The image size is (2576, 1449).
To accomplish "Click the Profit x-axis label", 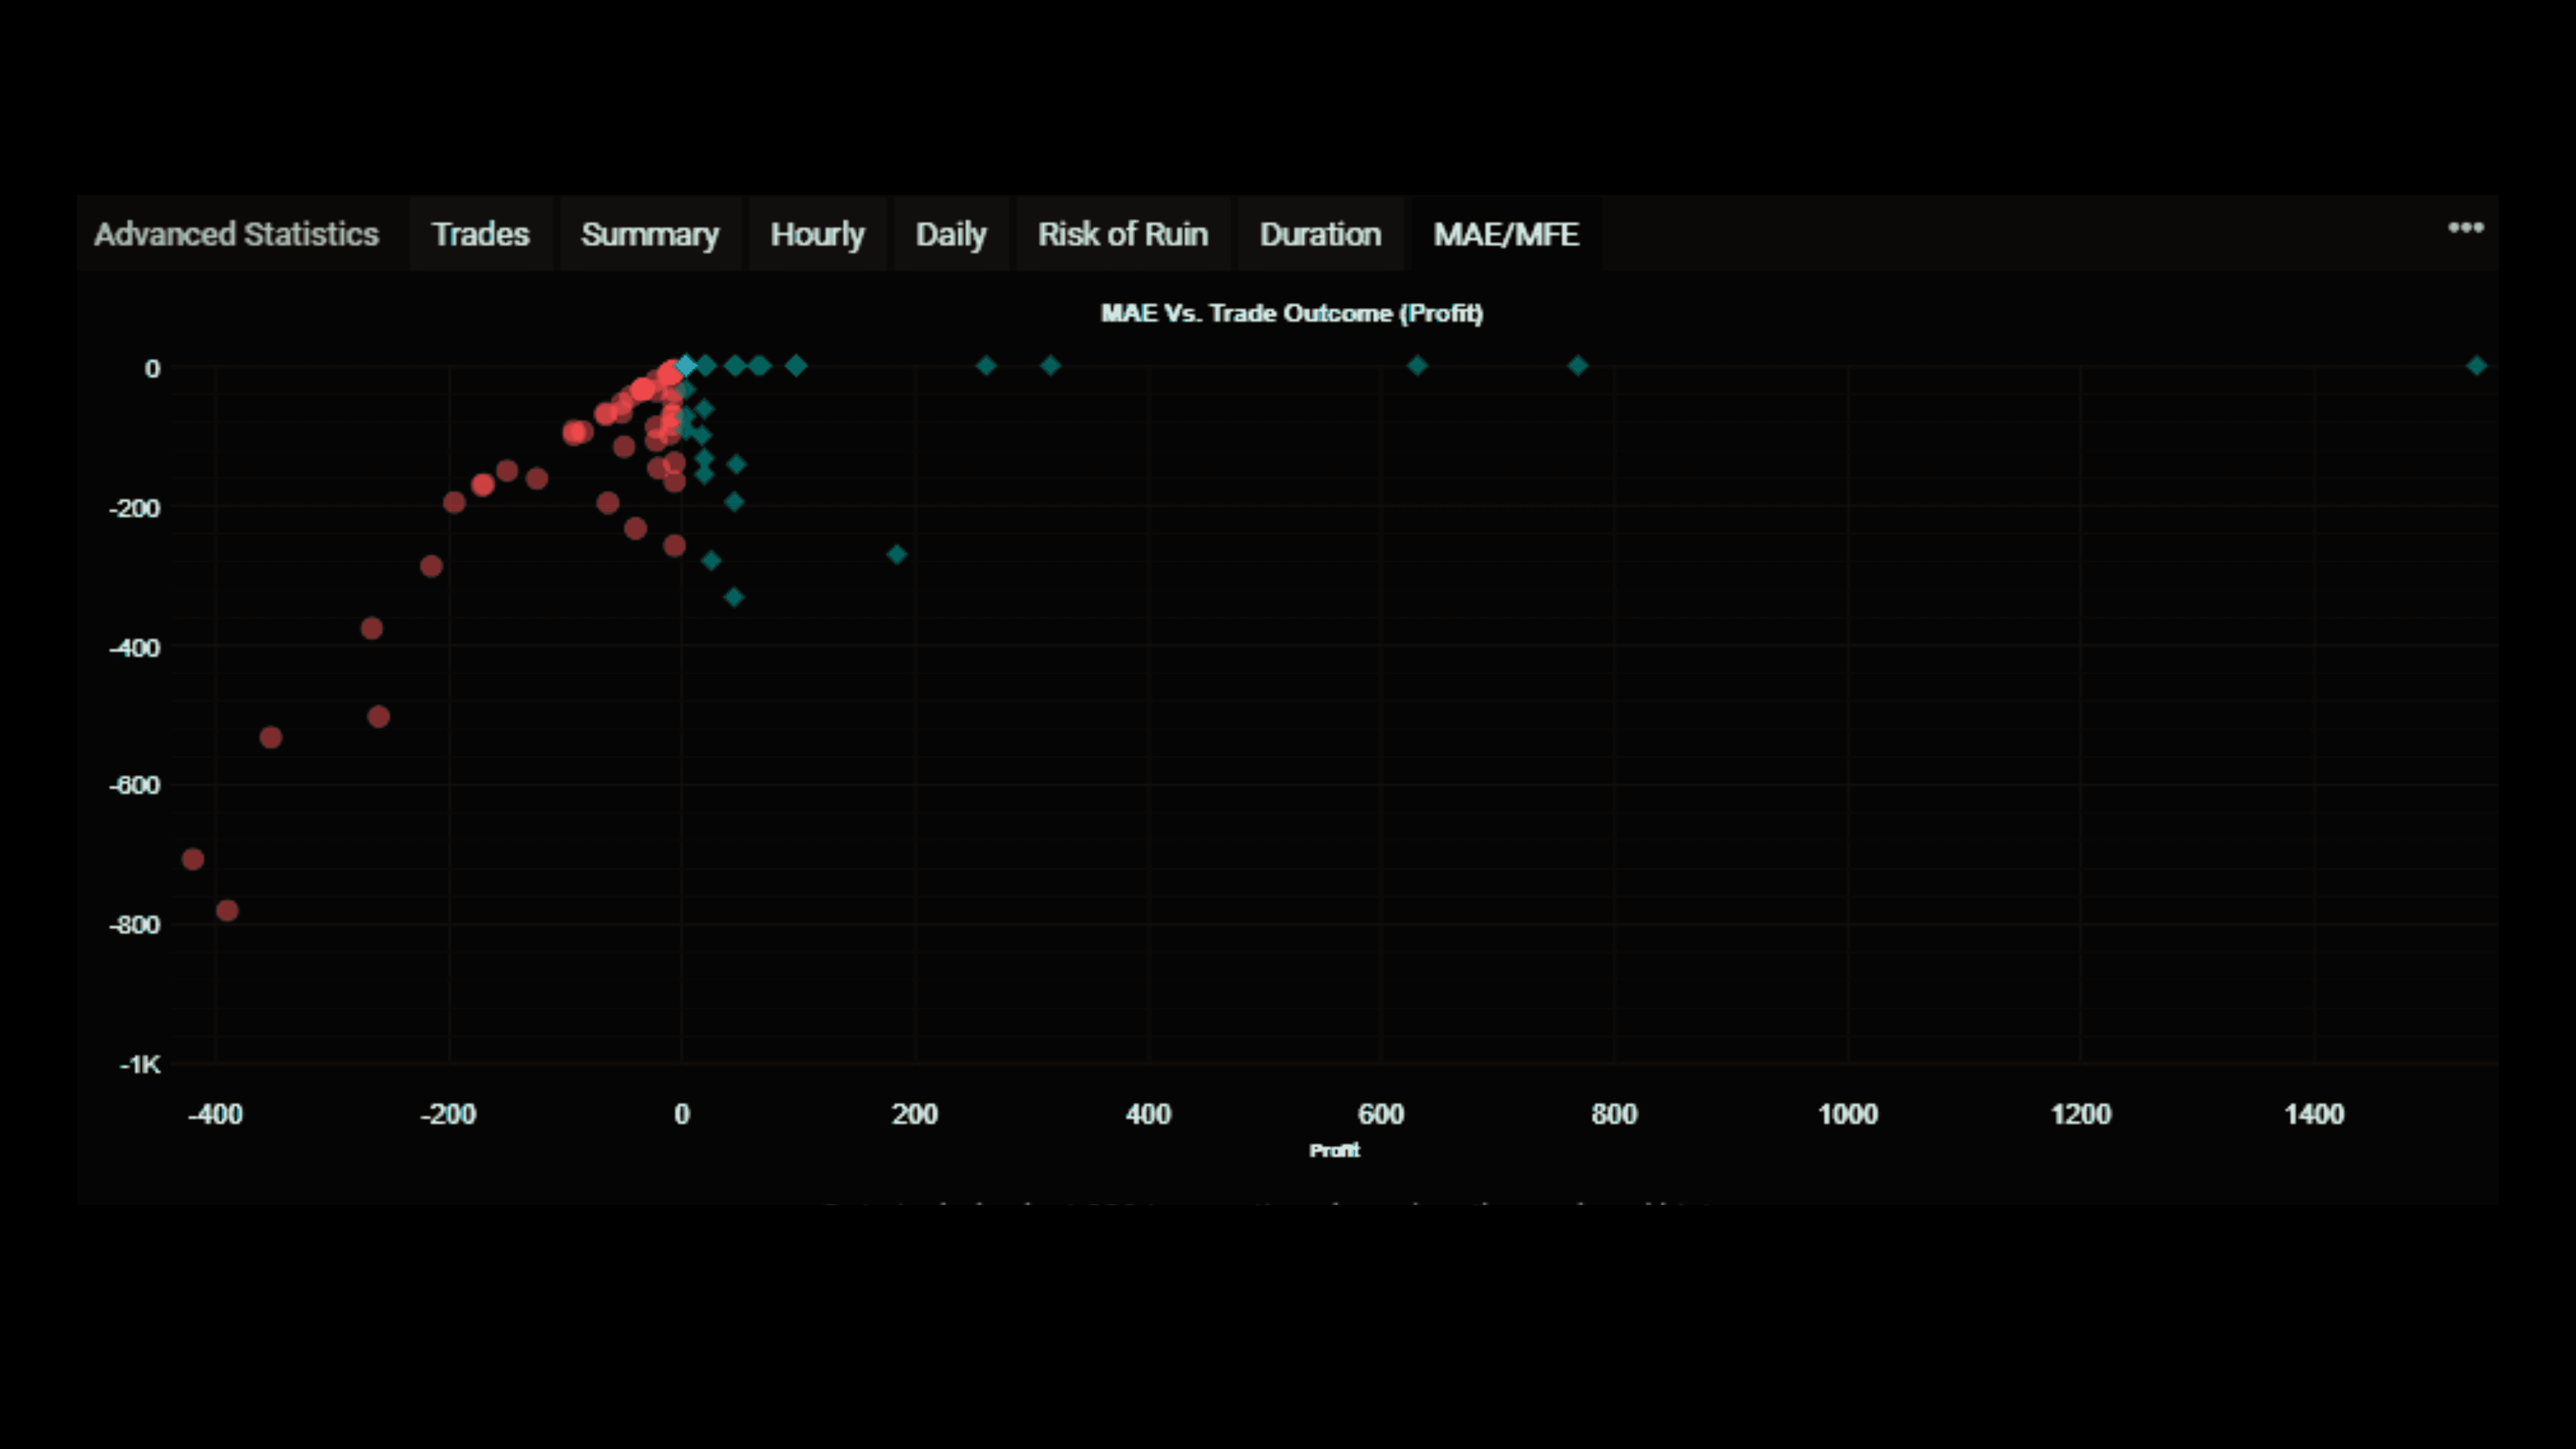I will (x=1335, y=1150).
